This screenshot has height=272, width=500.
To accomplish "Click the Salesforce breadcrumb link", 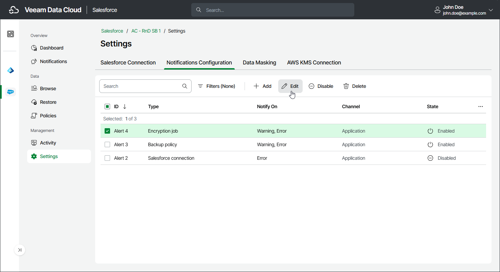I will tap(112, 31).
